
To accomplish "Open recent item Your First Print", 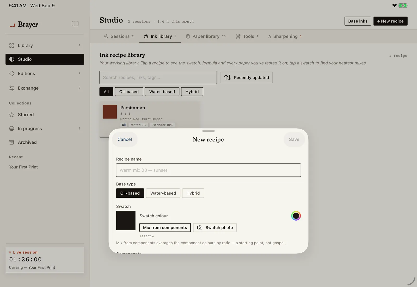I will click(x=23, y=167).
